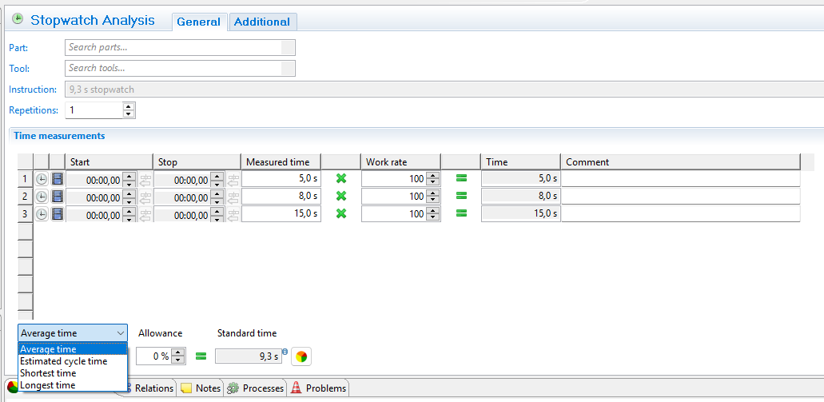
Task: Click the film strip icon in row 2
Action: 58,197
